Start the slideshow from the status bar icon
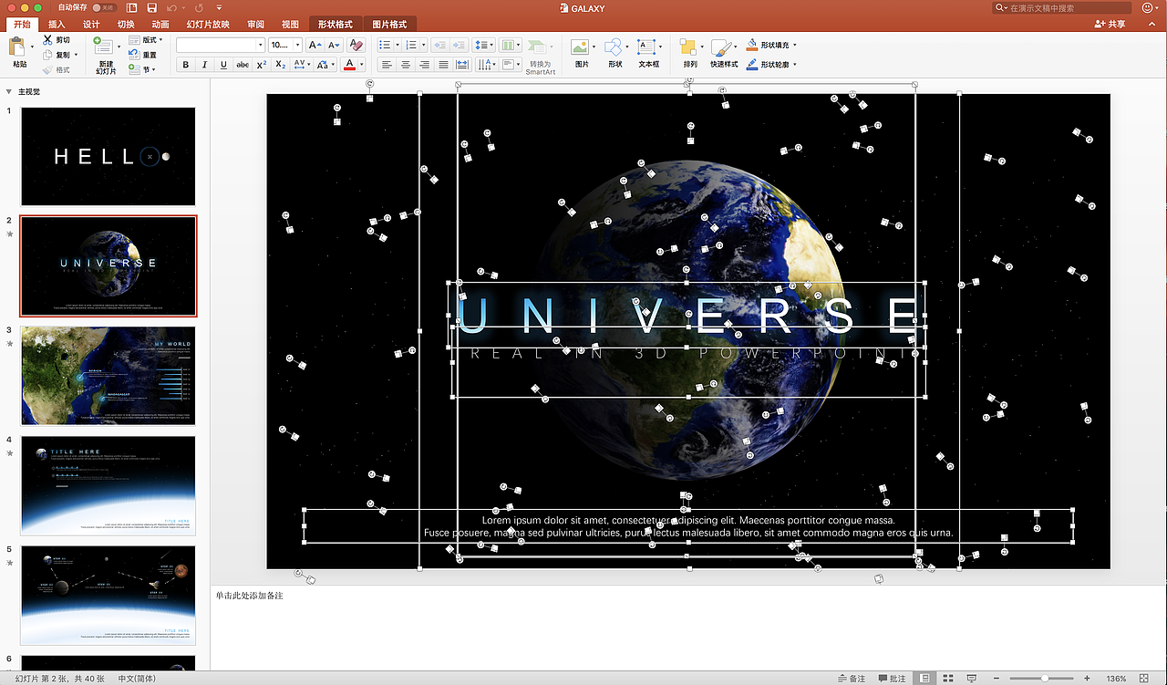The image size is (1167, 685). point(972,679)
